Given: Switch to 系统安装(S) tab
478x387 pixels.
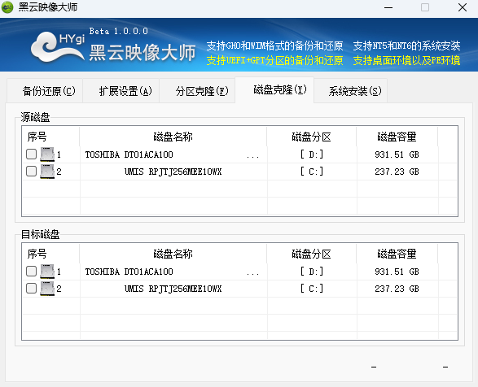Looking at the screenshot, I should click(351, 91).
